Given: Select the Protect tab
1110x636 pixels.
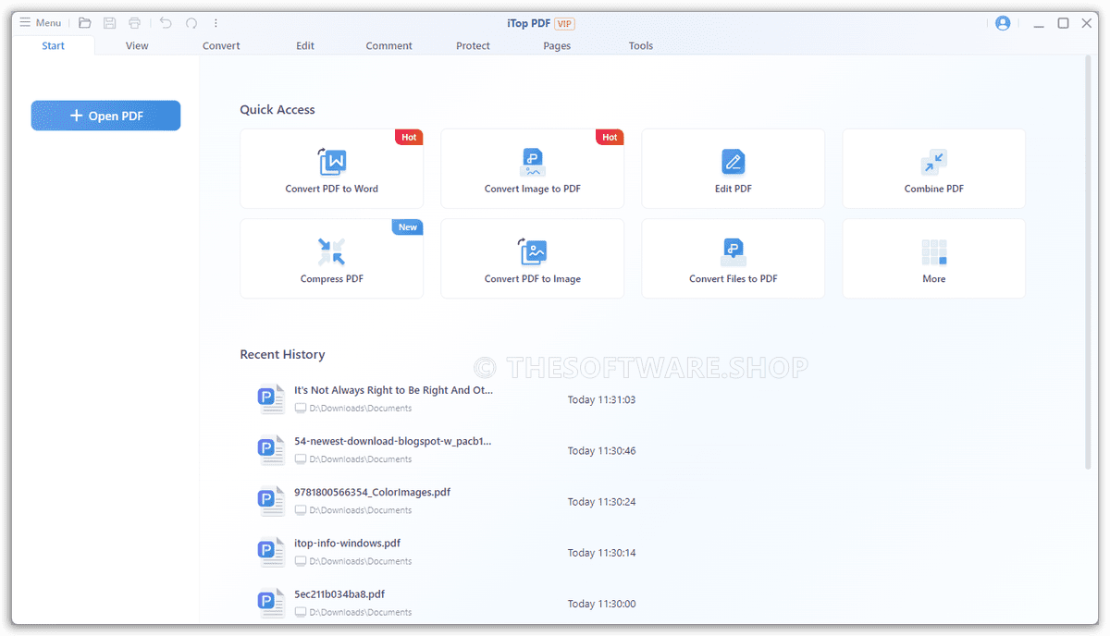Looking at the screenshot, I should (473, 45).
